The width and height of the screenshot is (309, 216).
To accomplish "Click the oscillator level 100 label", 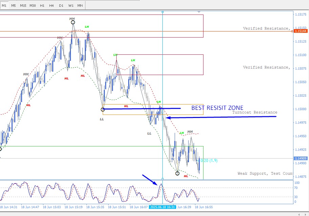I will [x=297, y=183].
